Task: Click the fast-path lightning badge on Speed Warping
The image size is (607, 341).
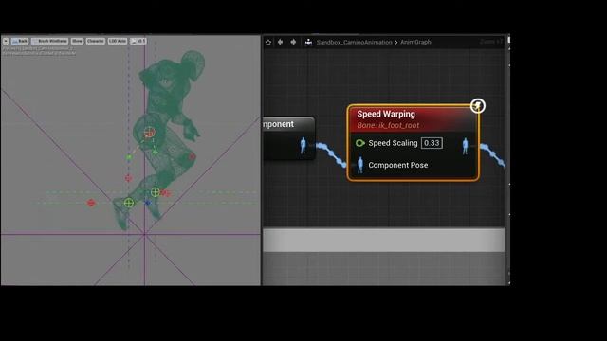Action: pyautogui.click(x=478, y=105)
